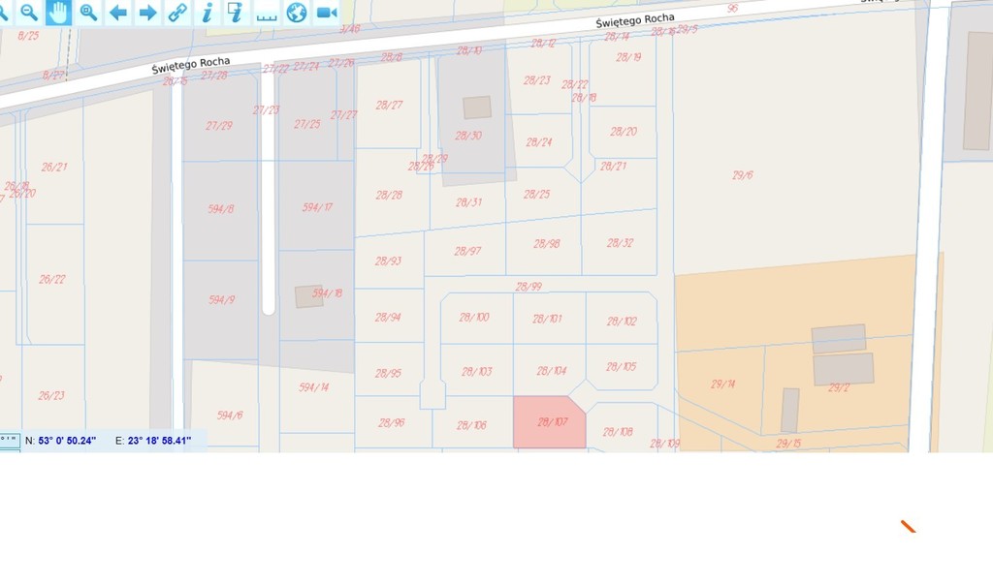Choose the measure distance ruler tool
The height and width of the screenshot is (584, 993).
pyautogui.click(x=266, y=13)
